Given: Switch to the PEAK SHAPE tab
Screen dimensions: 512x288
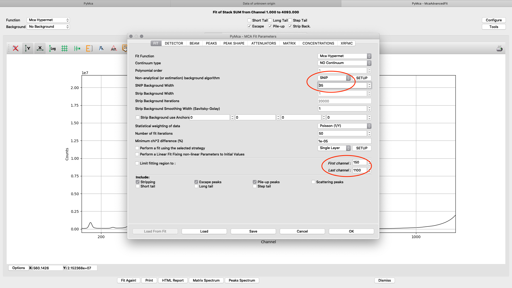Looking at the screenshot, I should tap(234, 43).
